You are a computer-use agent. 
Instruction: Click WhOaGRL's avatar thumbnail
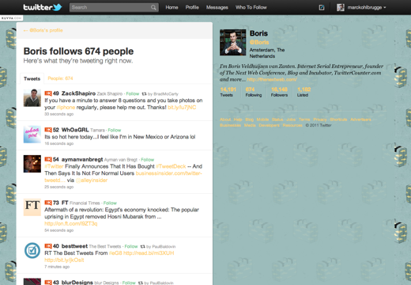tap(32, 135)
